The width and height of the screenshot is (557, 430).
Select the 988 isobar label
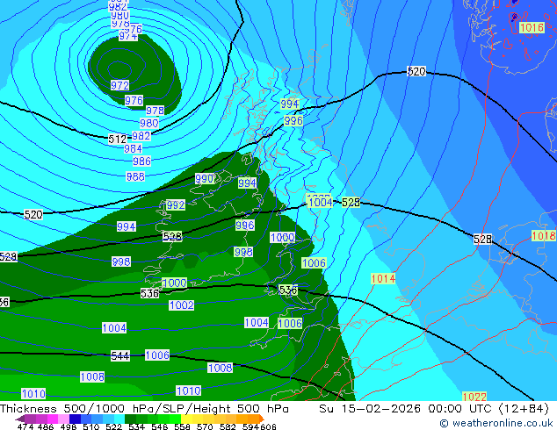click(135, 176)
